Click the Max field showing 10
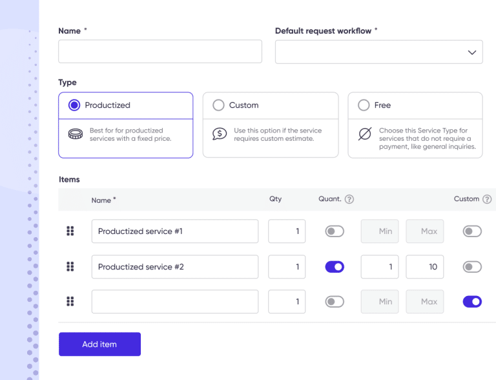This screenshot has width=496, height=380. pyautogui.click(x=425, y=266)
